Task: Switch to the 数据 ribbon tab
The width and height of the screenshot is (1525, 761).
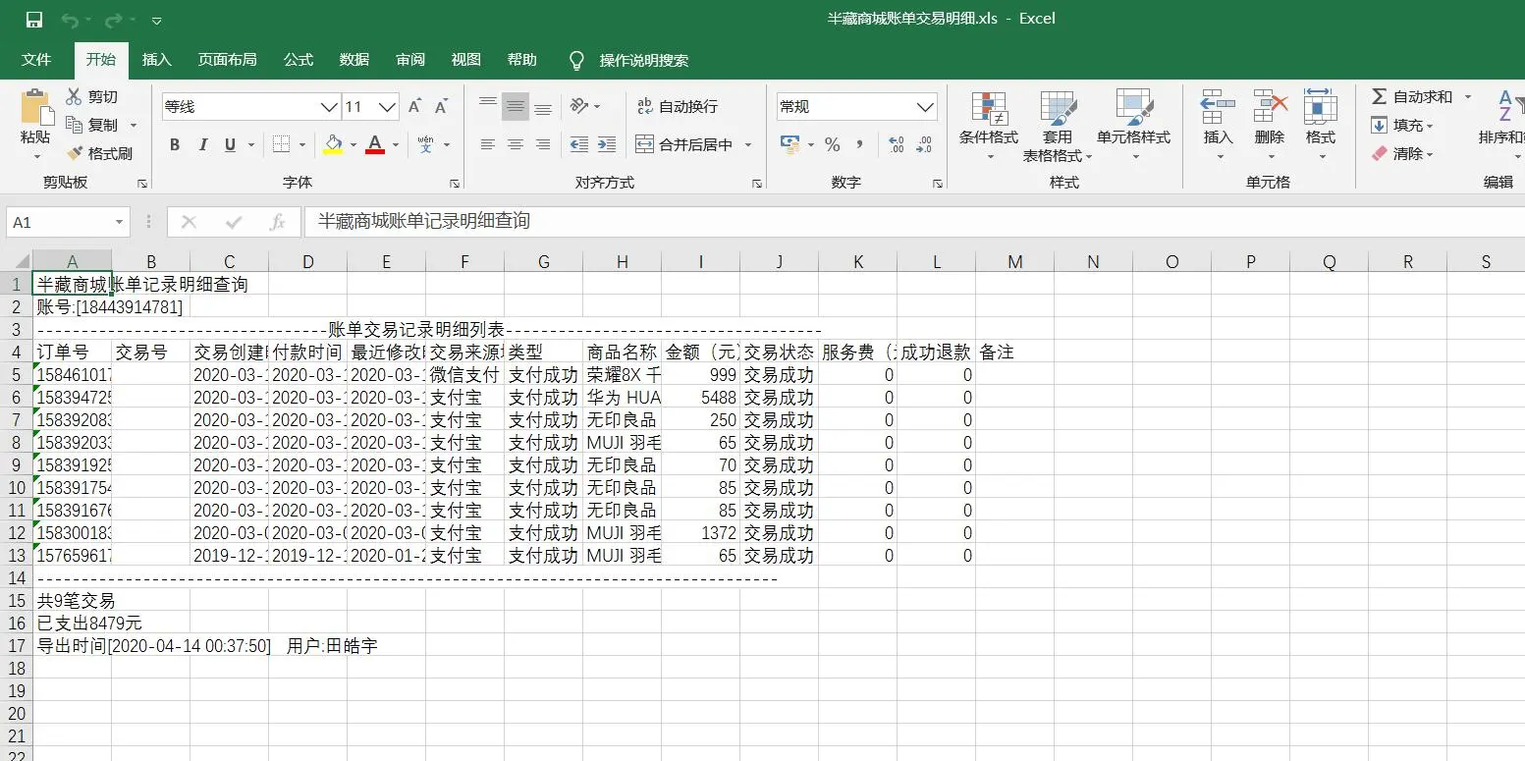Action: 354,60
